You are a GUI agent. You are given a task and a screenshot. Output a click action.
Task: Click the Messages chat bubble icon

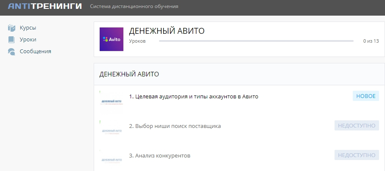tap(11, 52)
